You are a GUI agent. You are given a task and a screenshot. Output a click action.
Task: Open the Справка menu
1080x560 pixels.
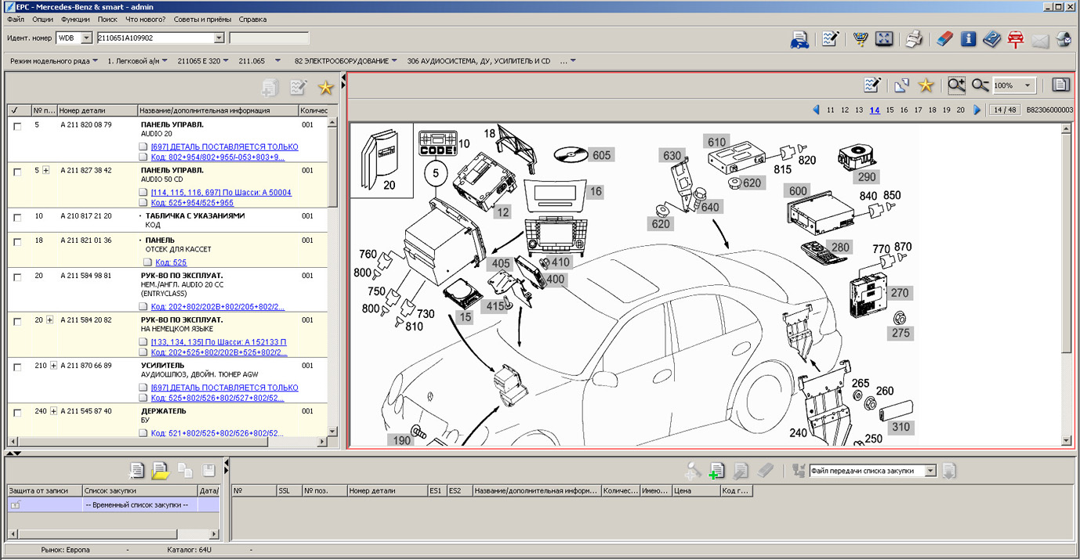point(252,19)
